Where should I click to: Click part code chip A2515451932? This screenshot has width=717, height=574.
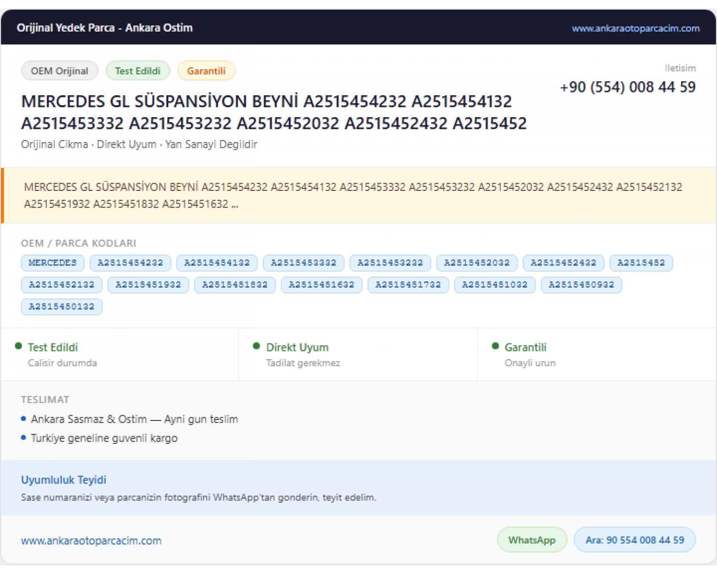[148, 285]
